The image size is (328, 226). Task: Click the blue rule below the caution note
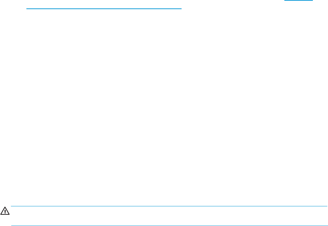169,226
